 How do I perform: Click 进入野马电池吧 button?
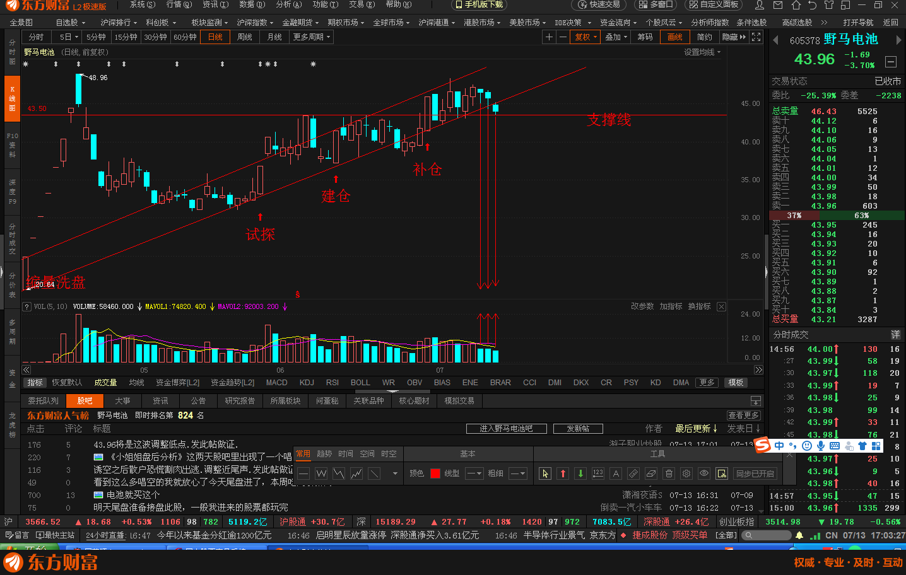(x=506, y=429)
